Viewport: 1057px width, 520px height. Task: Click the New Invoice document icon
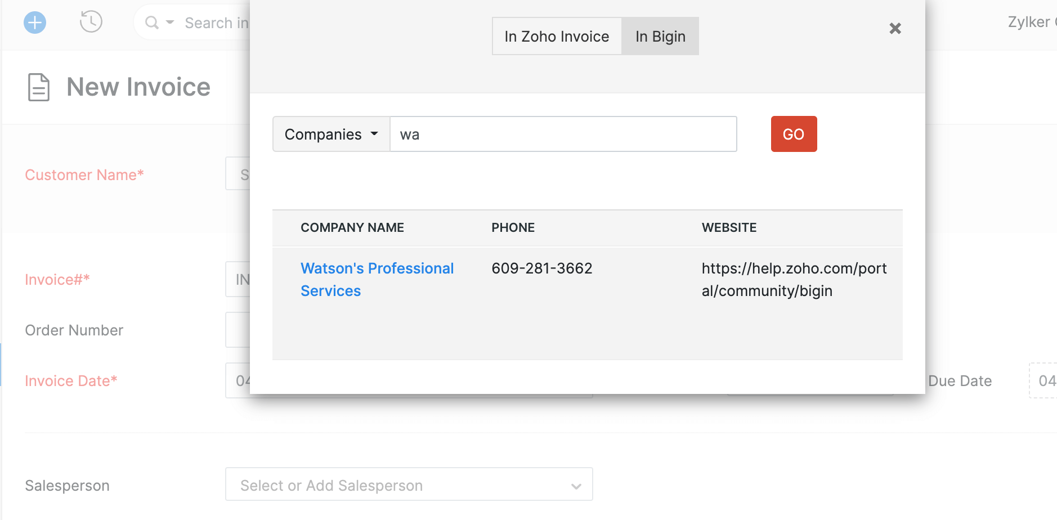[39, 87]
